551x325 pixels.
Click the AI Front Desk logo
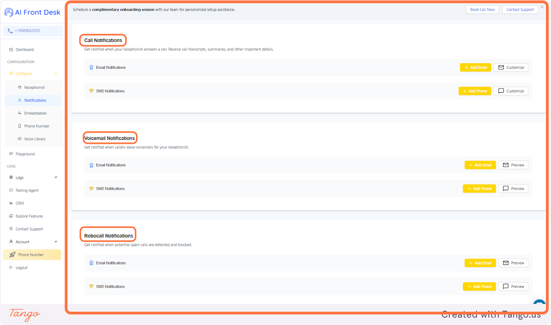31,12
